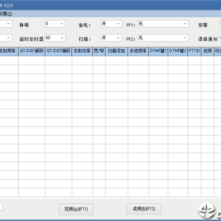Click first-row cell under QT/DQT解码 column
The image size is (221, 221).
click(x=32, y=61)
